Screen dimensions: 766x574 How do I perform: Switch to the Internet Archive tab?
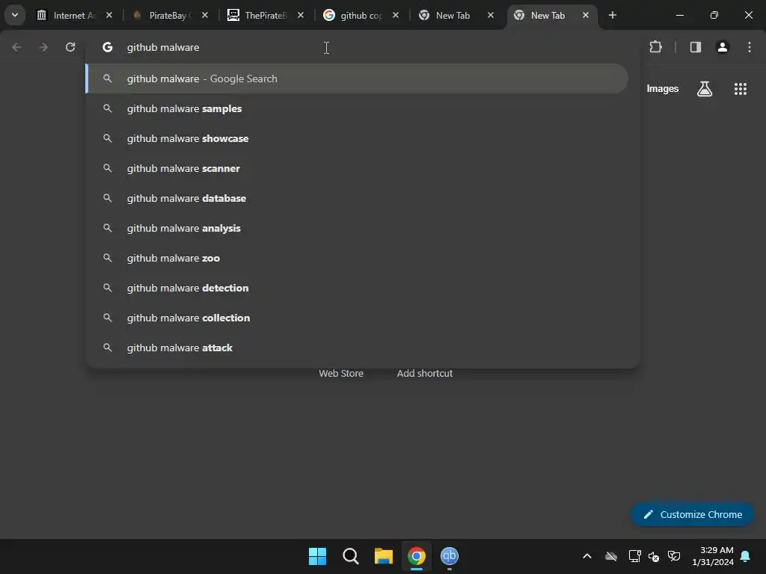73,15
